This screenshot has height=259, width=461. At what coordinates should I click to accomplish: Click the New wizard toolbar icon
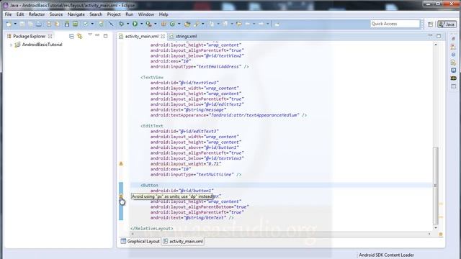pos(9,24)
